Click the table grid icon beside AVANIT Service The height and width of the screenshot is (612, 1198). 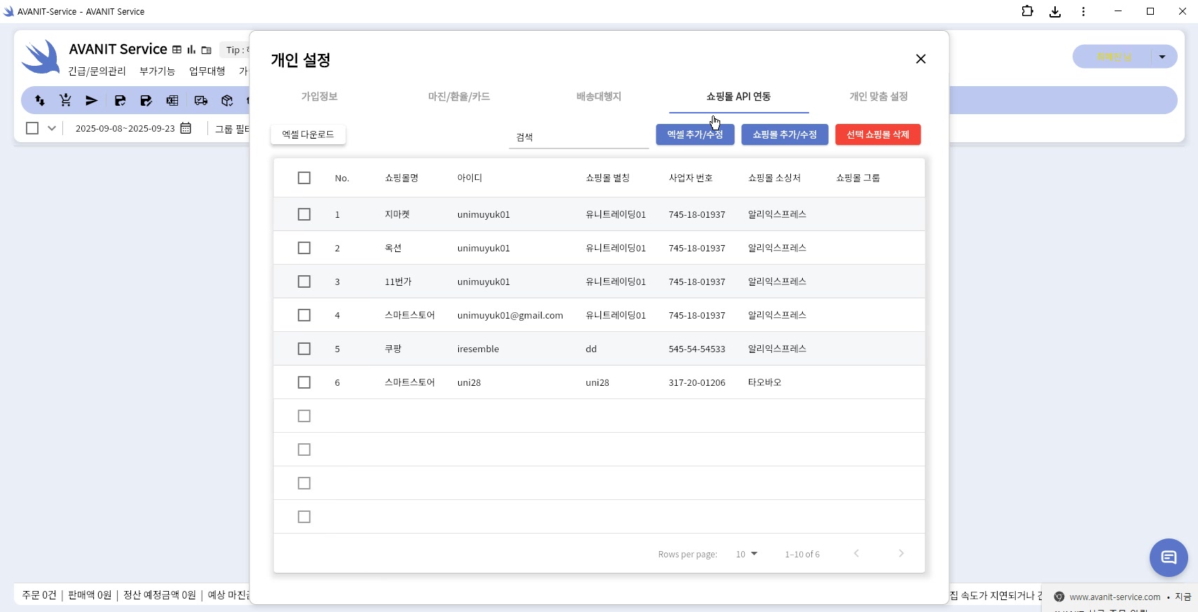[177, 50]
